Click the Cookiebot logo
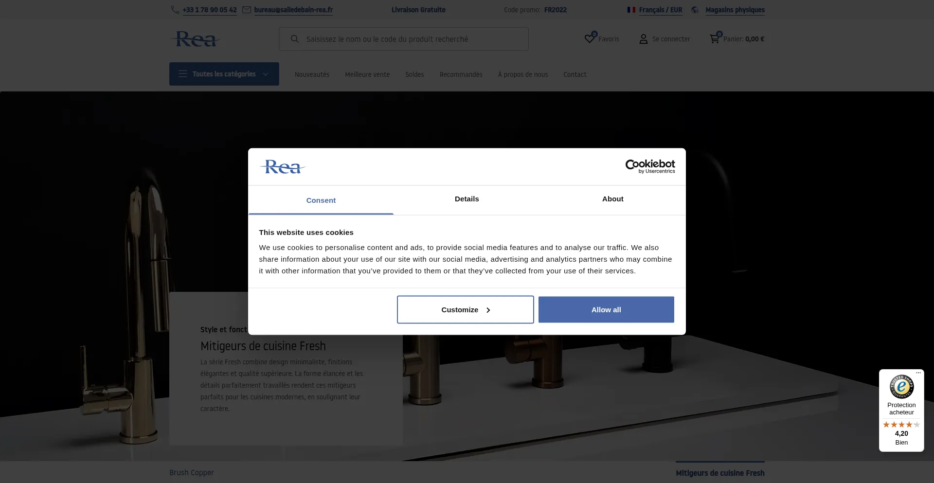This screenshot has height=483, width=934. click(x=650, y=166)
